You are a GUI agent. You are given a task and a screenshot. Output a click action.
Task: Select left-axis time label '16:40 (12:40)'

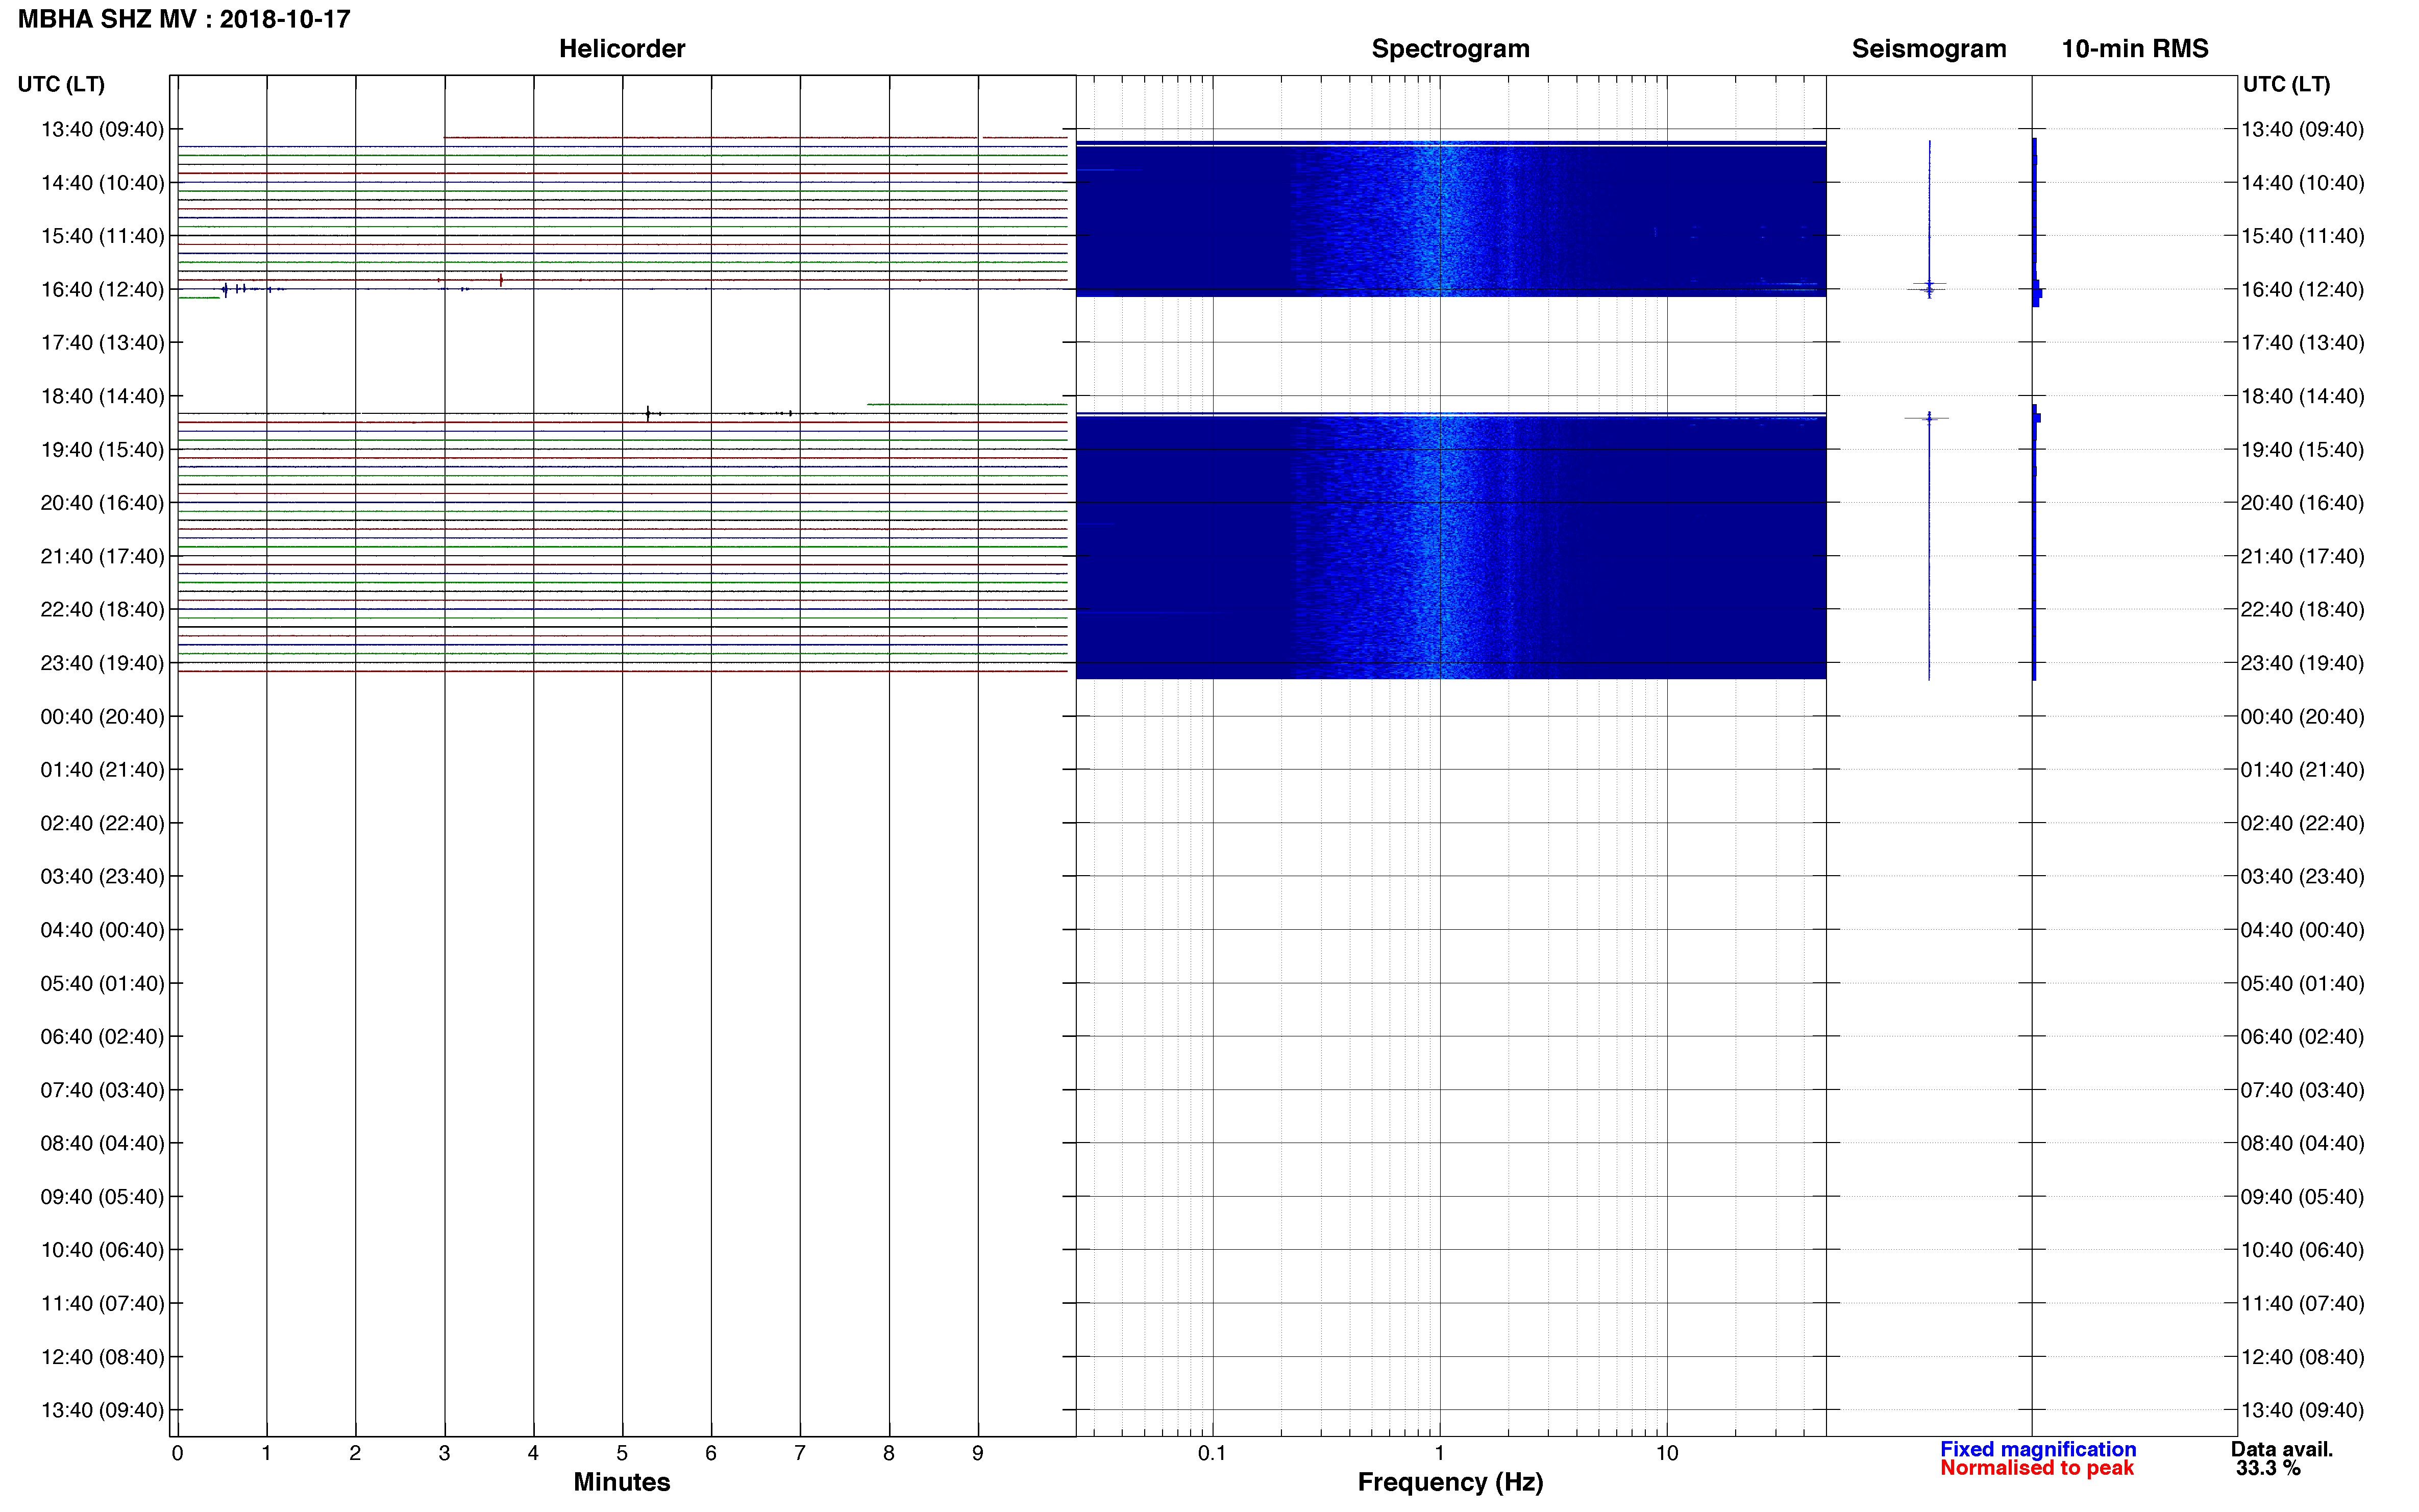102,290
